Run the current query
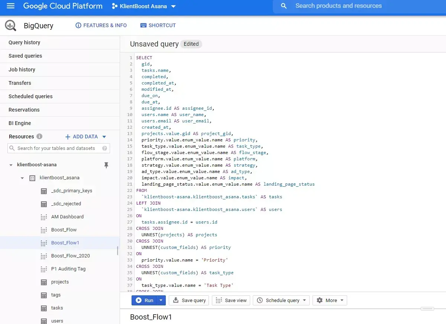This screenshot has width=446, height=324. click(146, 300)
